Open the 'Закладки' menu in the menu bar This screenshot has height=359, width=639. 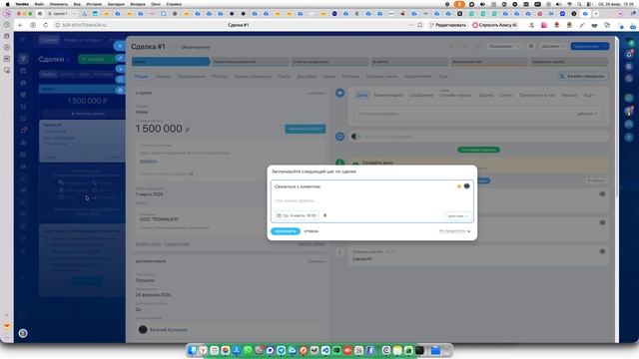[x=116, y=4]
